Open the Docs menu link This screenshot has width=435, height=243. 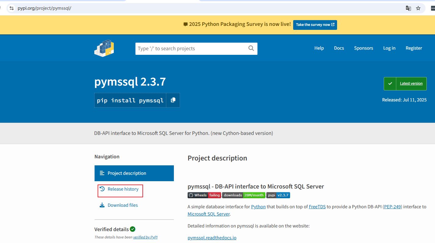339,48
